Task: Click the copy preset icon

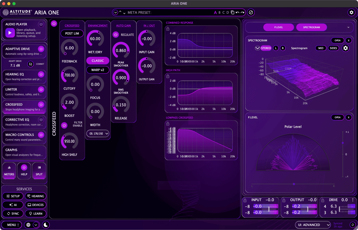Action: pyautogui.click(x=233, y=12)
